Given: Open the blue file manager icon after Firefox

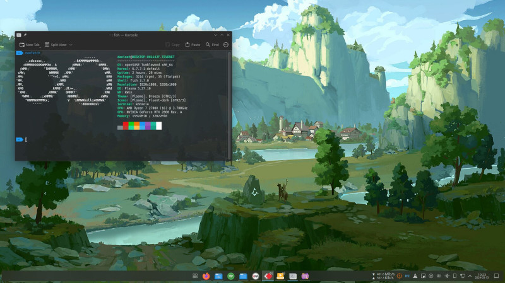Looking at the screenshot, I should click(x=218, y=276).
